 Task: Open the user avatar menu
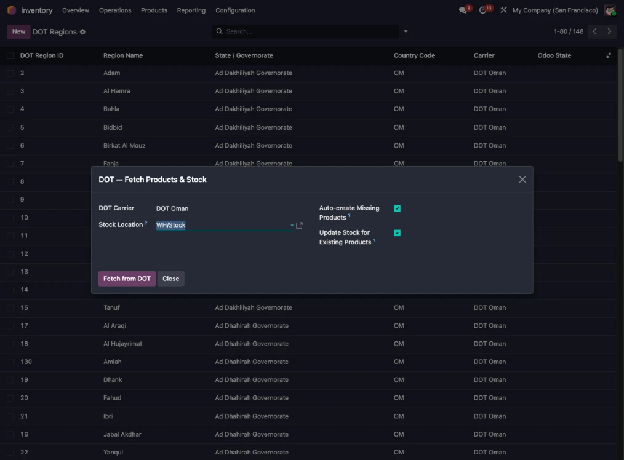[609, 10]
